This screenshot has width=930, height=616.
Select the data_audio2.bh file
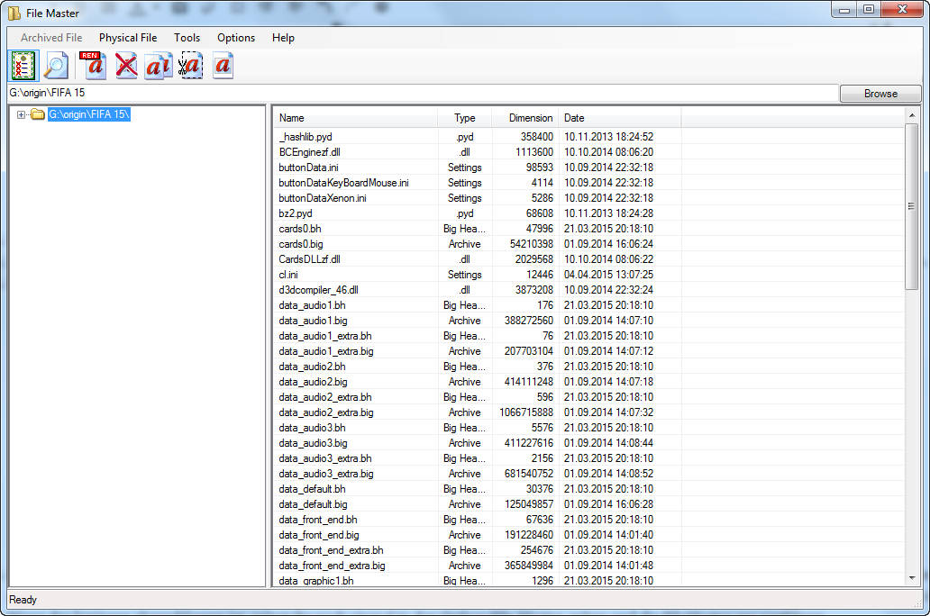pyautogui.click(x=312, y=367)
